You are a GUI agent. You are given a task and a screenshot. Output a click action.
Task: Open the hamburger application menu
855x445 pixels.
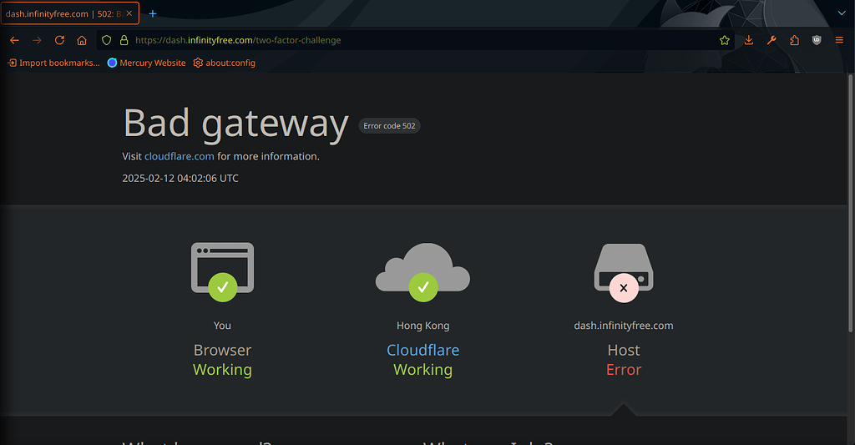tap(839, 40)
